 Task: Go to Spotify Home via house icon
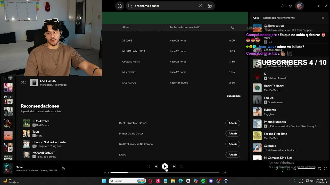point(120,6)
